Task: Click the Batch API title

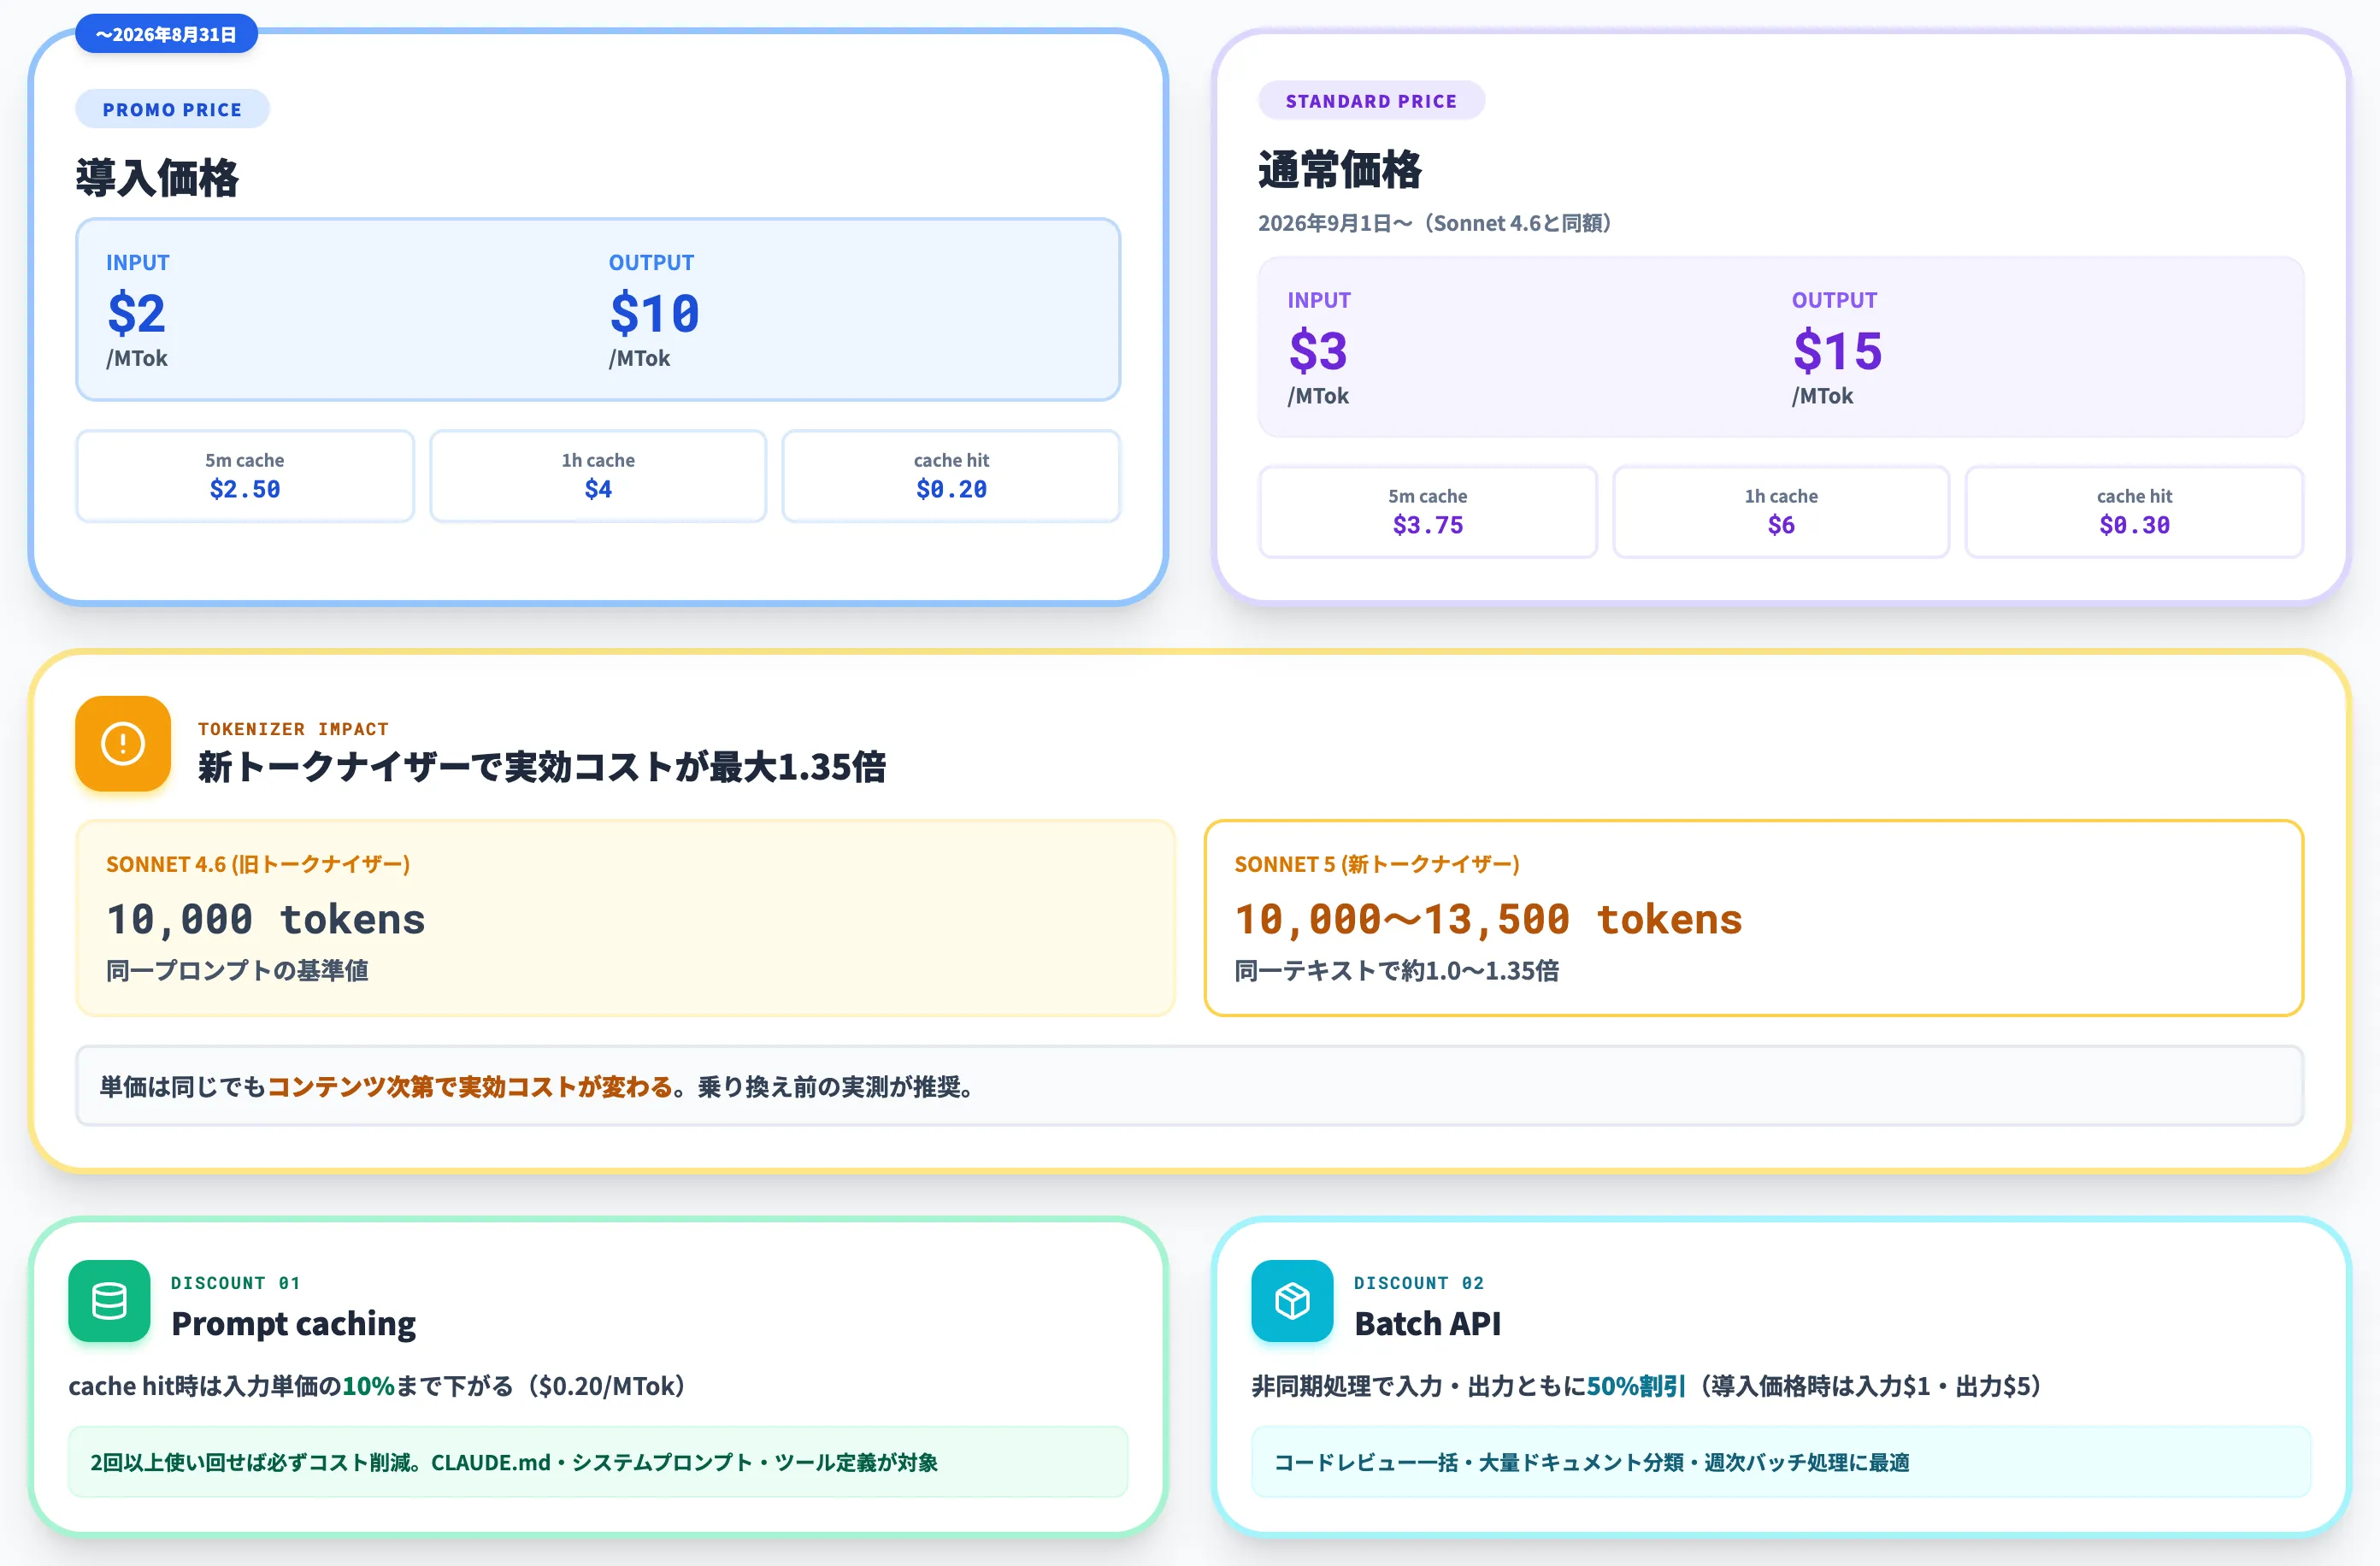Action: (x=1427, y=1323)
